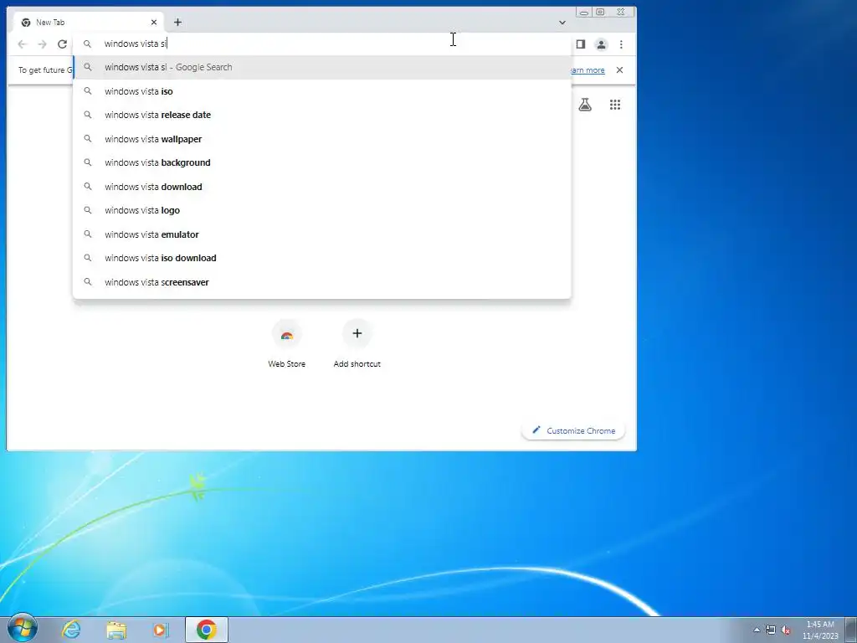857x643 pixels.
Task: Launch Internet Explorer from taskbar
Action: pos(70,630)
